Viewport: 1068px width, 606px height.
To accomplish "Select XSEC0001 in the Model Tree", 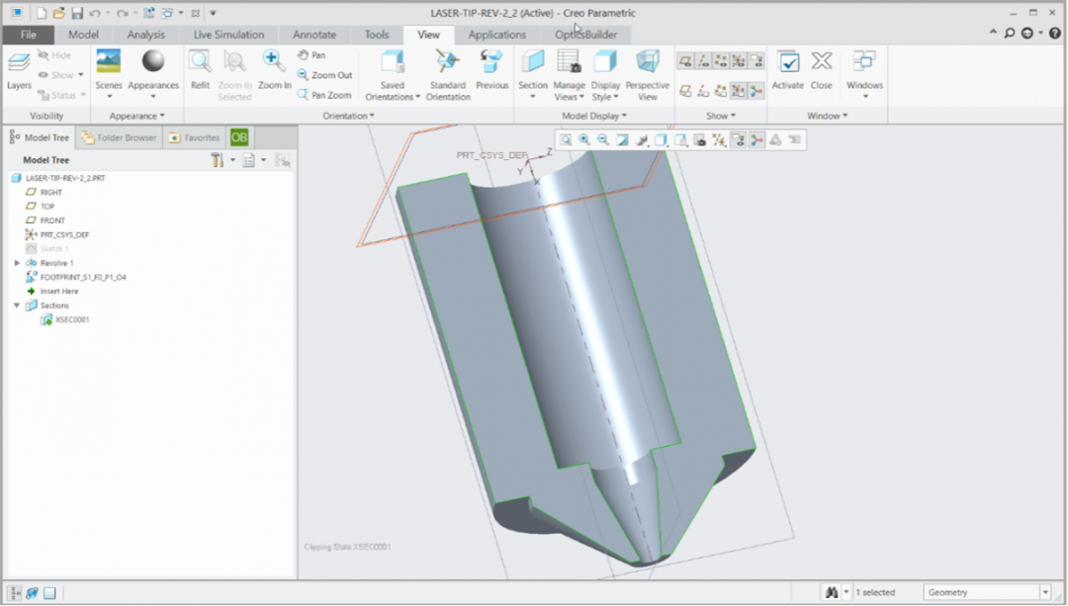I will coord(71,319).
